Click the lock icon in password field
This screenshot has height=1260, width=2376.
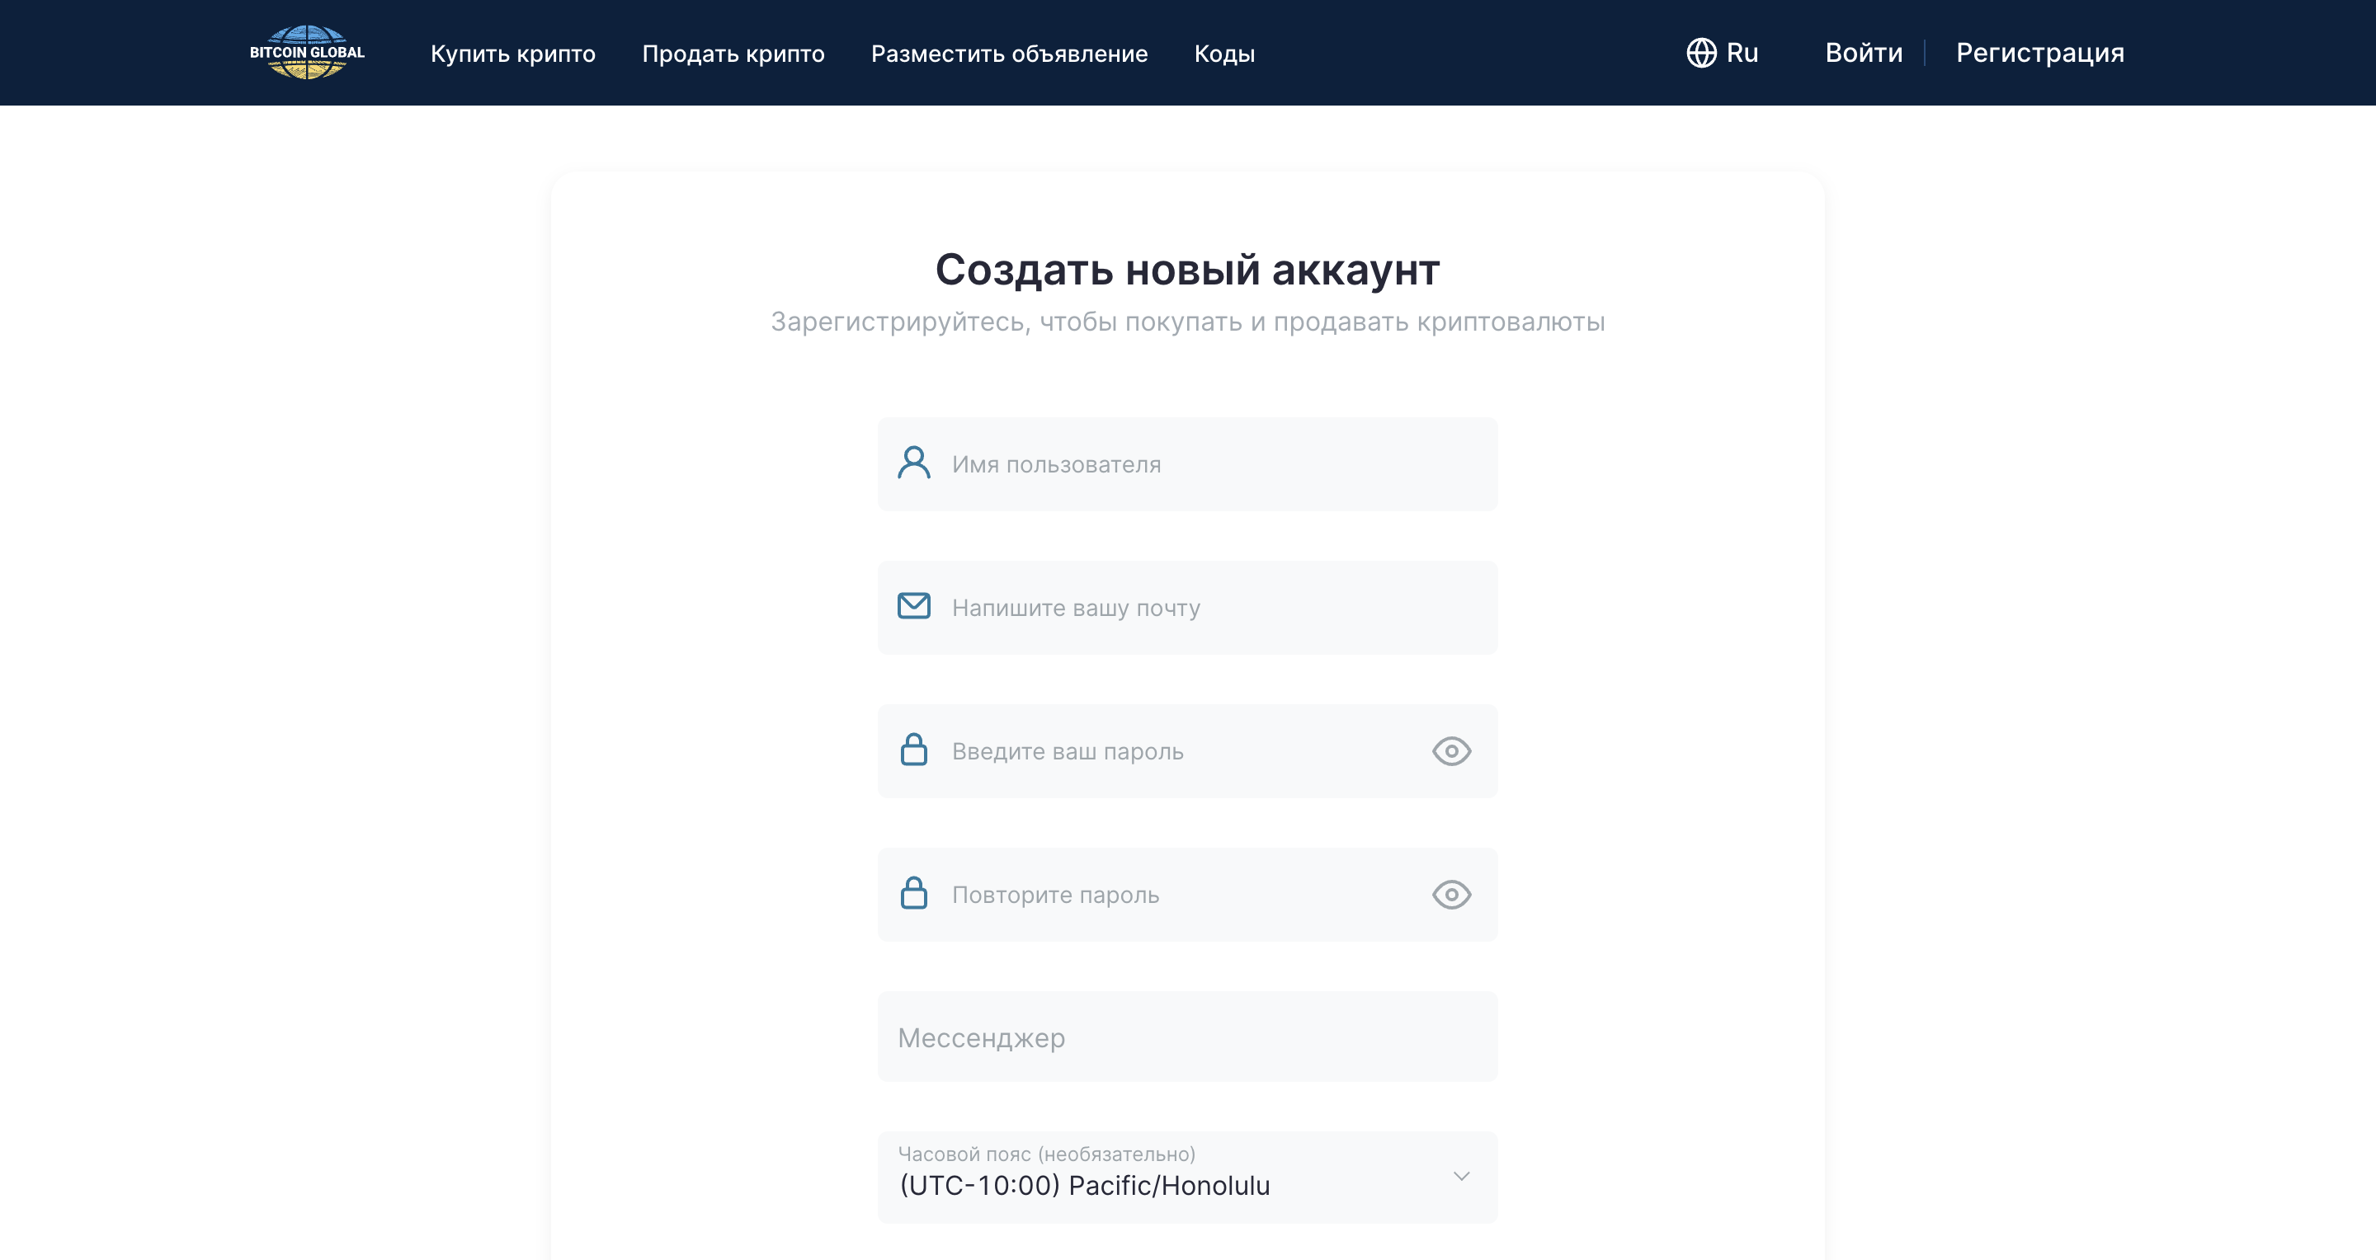tap(913, 750)
